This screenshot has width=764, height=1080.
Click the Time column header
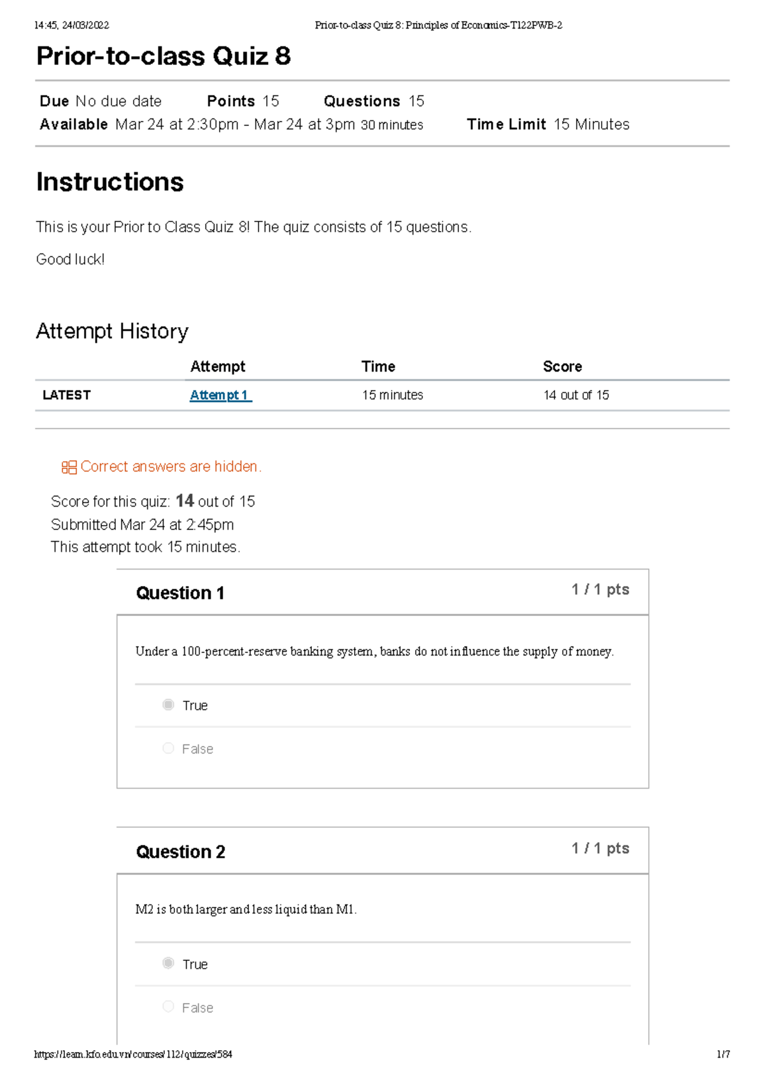[x=378, y=367]
